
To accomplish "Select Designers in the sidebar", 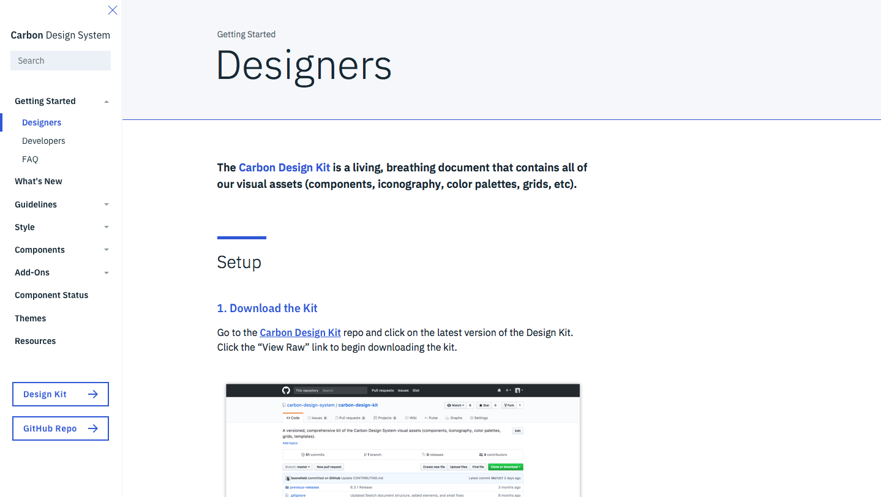I will point(42,122).
